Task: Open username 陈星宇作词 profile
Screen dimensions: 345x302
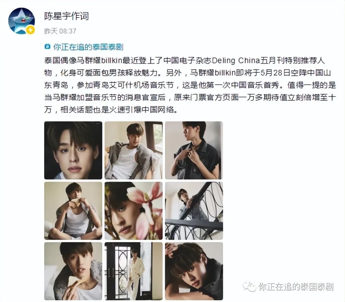Action: click(66, 16)
